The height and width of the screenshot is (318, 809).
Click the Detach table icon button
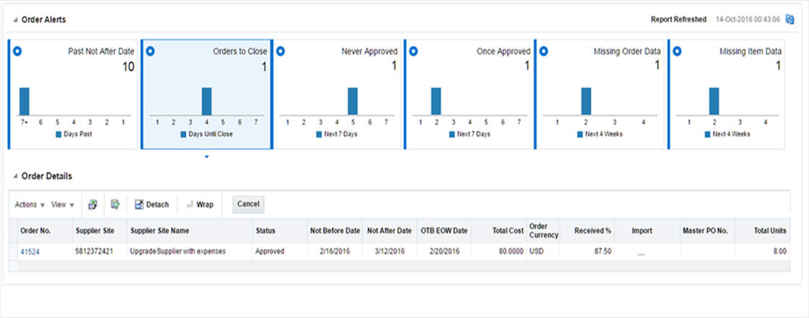[x=152, y=205]
